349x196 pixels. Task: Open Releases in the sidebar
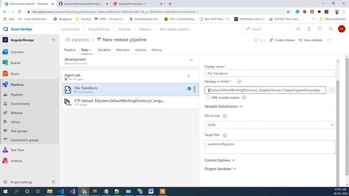[x=16, y=113]
